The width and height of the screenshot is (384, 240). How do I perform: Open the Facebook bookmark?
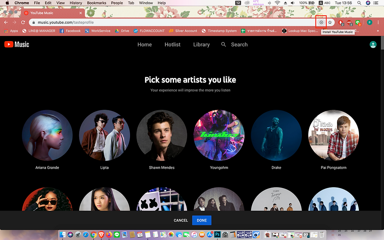click(70, 31)
